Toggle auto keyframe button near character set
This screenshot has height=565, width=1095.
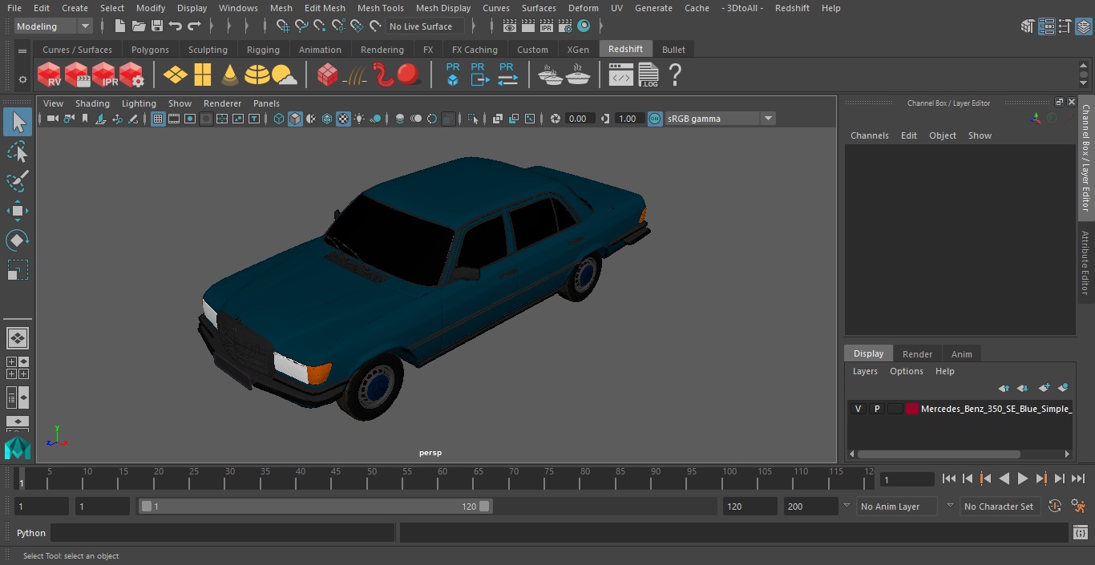(1055, 506)
